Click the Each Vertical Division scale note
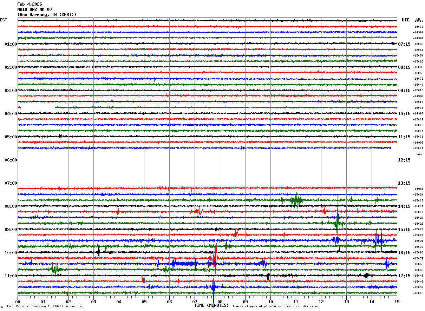Viewport: 425px width, 311px height. pos(45,306)
